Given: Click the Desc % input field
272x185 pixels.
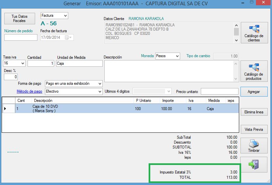Looking at the screenshot, I should tap(11, 77).
